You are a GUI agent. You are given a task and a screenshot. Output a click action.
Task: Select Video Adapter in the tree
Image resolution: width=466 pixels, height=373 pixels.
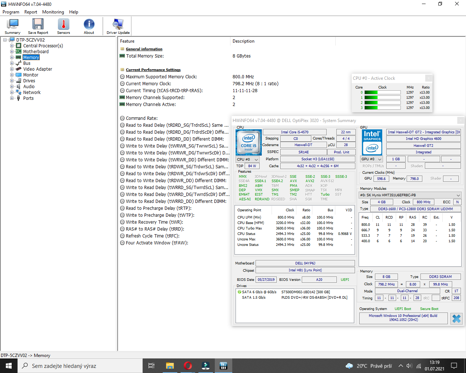pos(37,69)
